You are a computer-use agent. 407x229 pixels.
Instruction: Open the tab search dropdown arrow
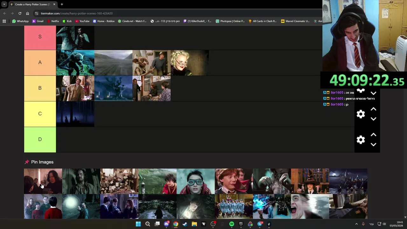[4, 4]
